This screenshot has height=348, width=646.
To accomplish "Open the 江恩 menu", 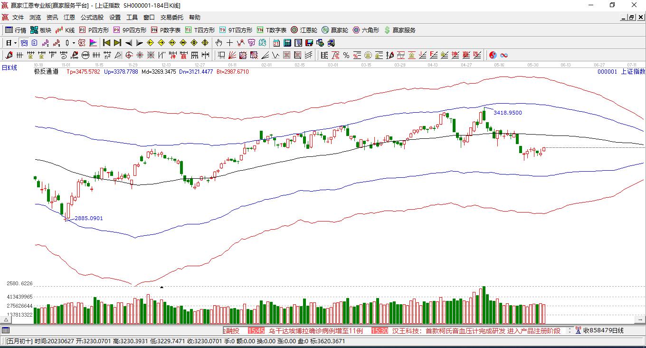I will pyautogui.click(x=69, y=17).
